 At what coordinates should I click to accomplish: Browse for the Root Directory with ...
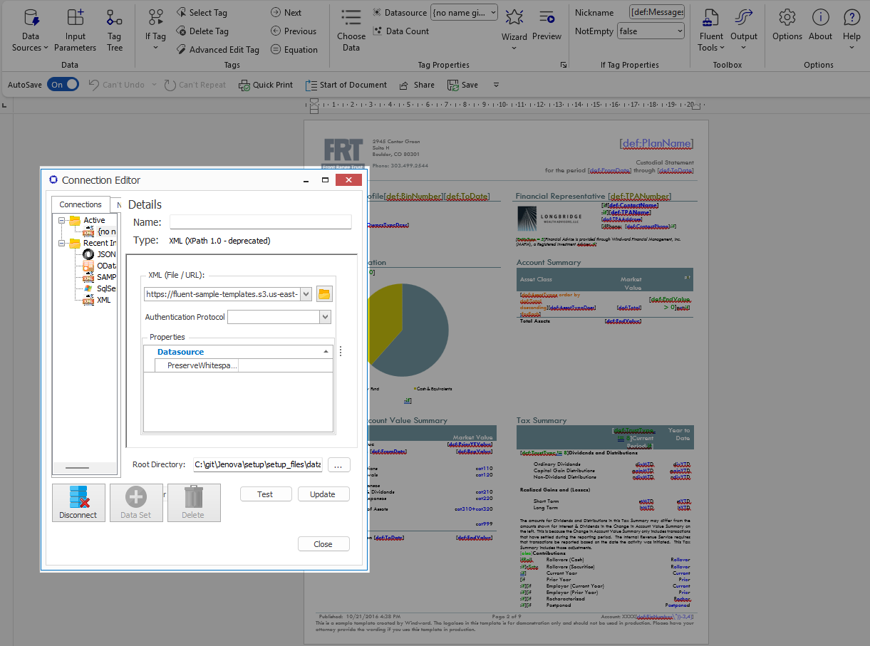pyautogui.click(x=338, y=465)
